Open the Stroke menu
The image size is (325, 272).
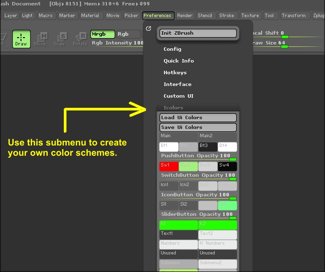click(x=227, y=16)
